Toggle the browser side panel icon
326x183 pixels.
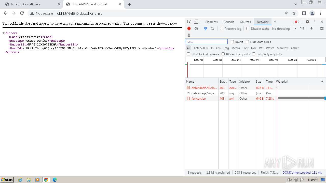pos(304,13)
